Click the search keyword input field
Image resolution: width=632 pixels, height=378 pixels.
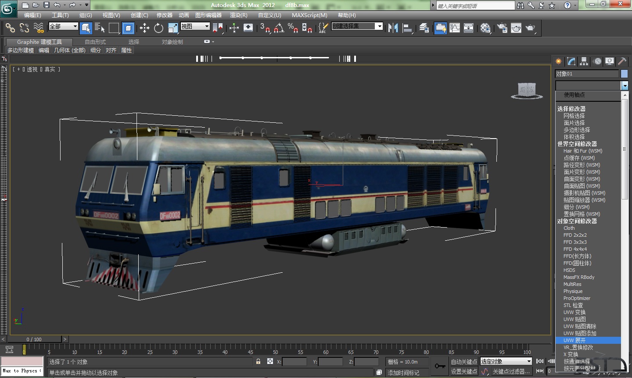click(x=475, y=6)
